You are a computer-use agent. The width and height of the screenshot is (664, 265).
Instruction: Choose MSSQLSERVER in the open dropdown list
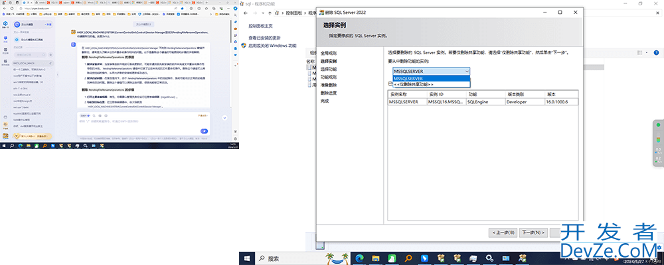pyautogui.click(x=431, y=79)
